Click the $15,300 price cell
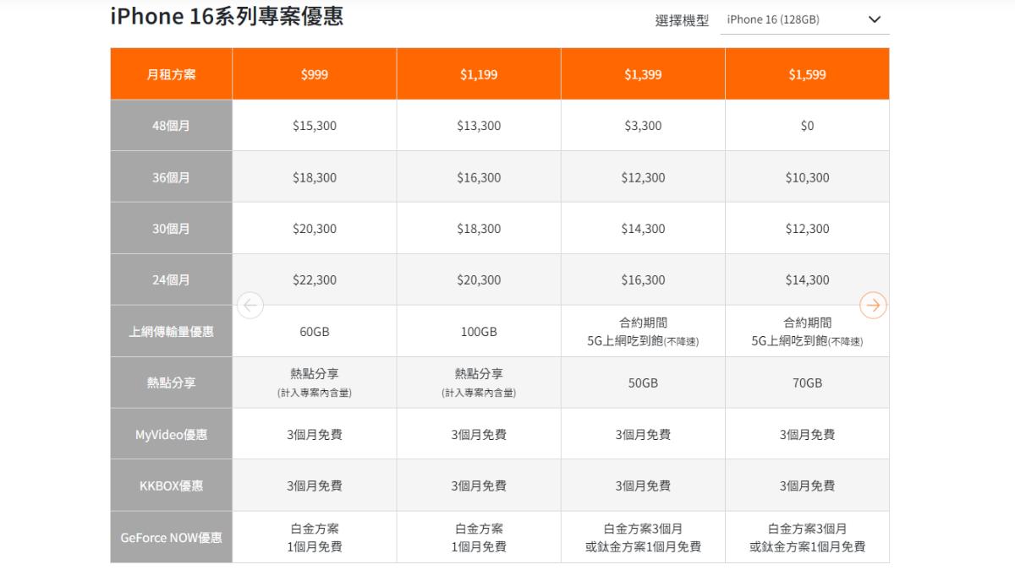1015x570 pixels. pyautogui.click(x=315, y=126)
